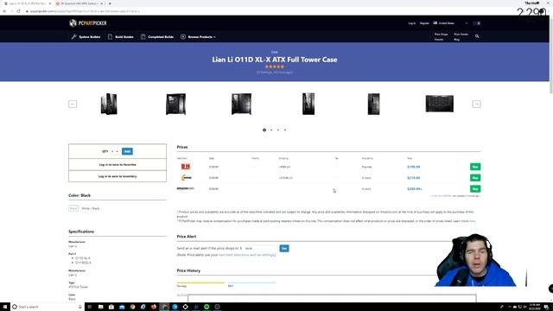Click the Amazon row total price
553x311 pixels.
[415, 189]
